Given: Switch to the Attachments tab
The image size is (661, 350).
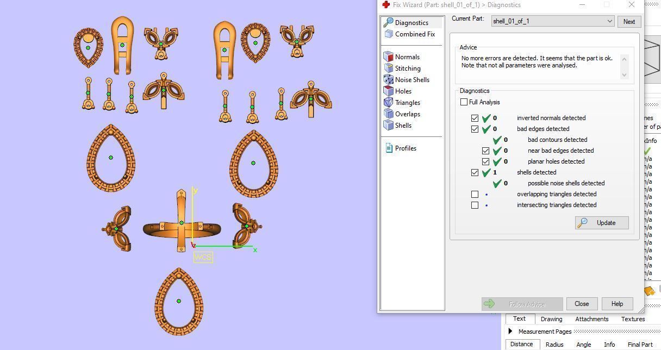Looking at the screenshot, I should (591, 319).
